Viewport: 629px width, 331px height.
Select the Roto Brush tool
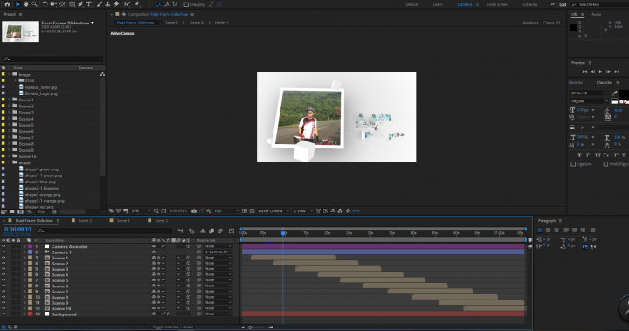point(128,4)
